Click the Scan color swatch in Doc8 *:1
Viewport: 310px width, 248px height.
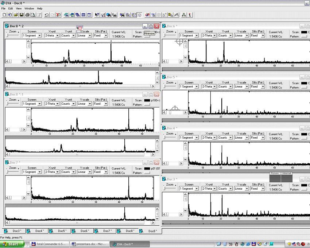click(x=147, y=100)
